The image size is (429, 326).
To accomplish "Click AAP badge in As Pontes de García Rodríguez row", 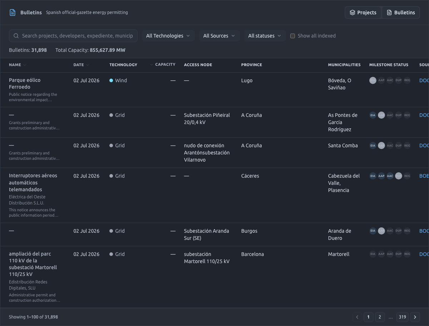I will coord(381,115).
